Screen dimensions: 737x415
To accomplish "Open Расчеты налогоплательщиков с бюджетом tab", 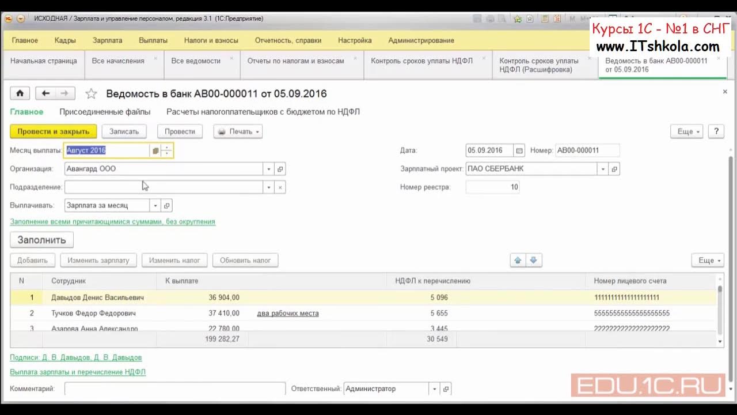I will click(263, 112).
